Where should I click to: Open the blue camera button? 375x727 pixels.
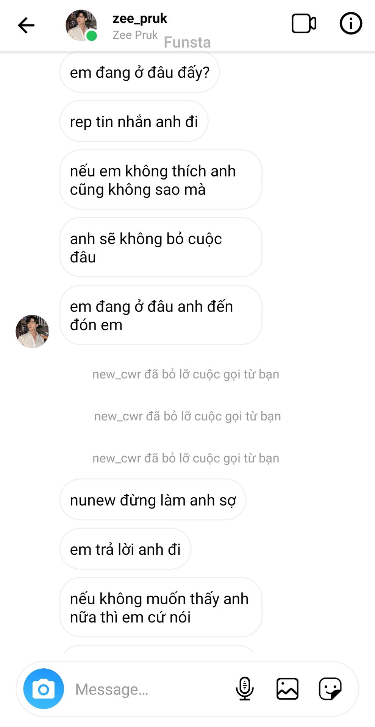pos(44,688)
